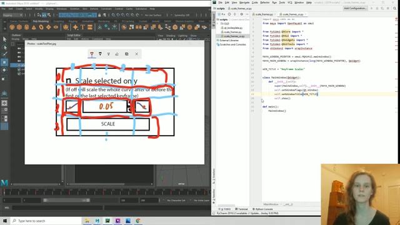
Task: Open PyCharm Search Everywhere magnifier
Action: 394,8
